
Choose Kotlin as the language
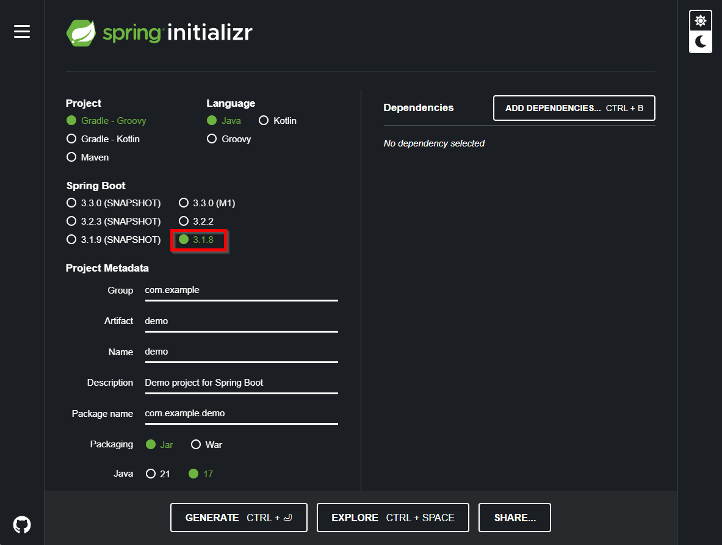click(x=278, y=121)
